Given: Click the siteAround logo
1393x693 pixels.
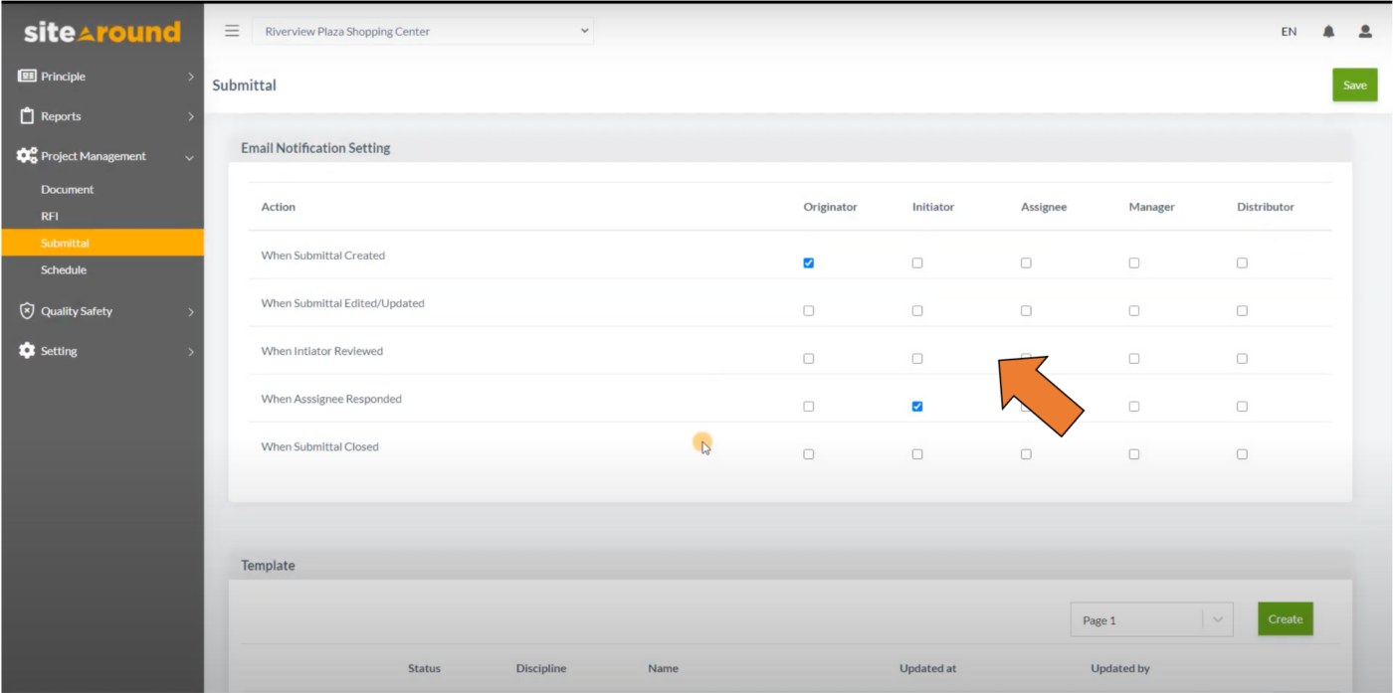Looking at the screenshot, I should pos(100,31).
